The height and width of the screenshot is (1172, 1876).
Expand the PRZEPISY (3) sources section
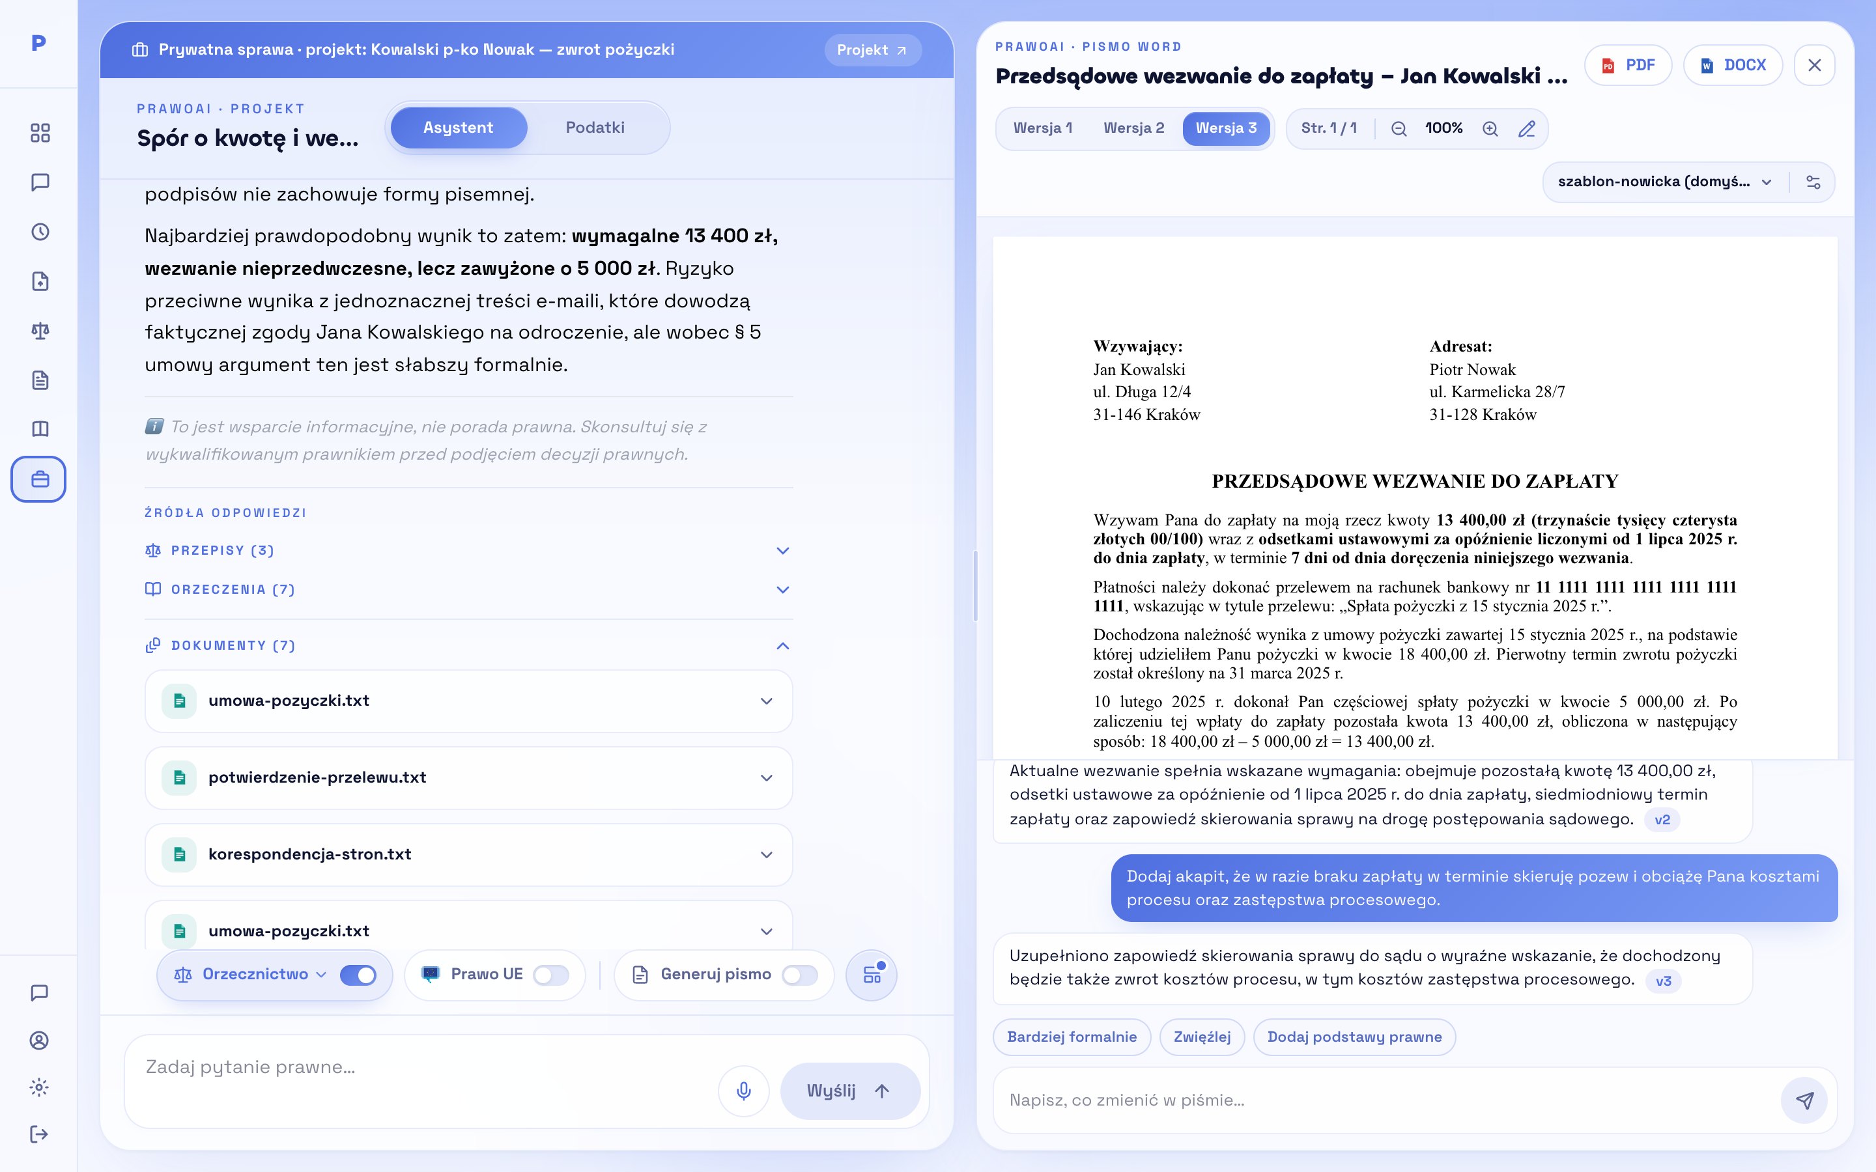468,550
